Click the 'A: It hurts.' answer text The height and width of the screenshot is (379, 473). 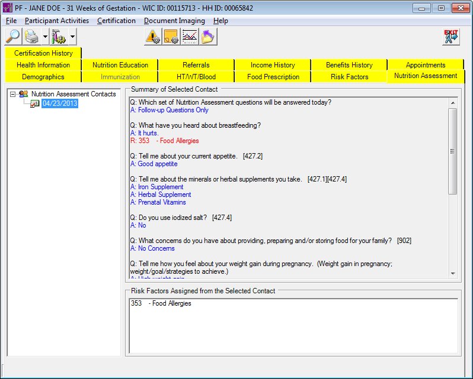tap(144, 133)
